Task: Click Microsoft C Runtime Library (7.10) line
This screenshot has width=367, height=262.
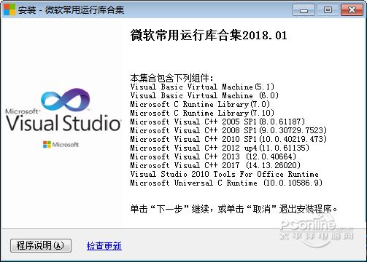Action: (202, 113)
